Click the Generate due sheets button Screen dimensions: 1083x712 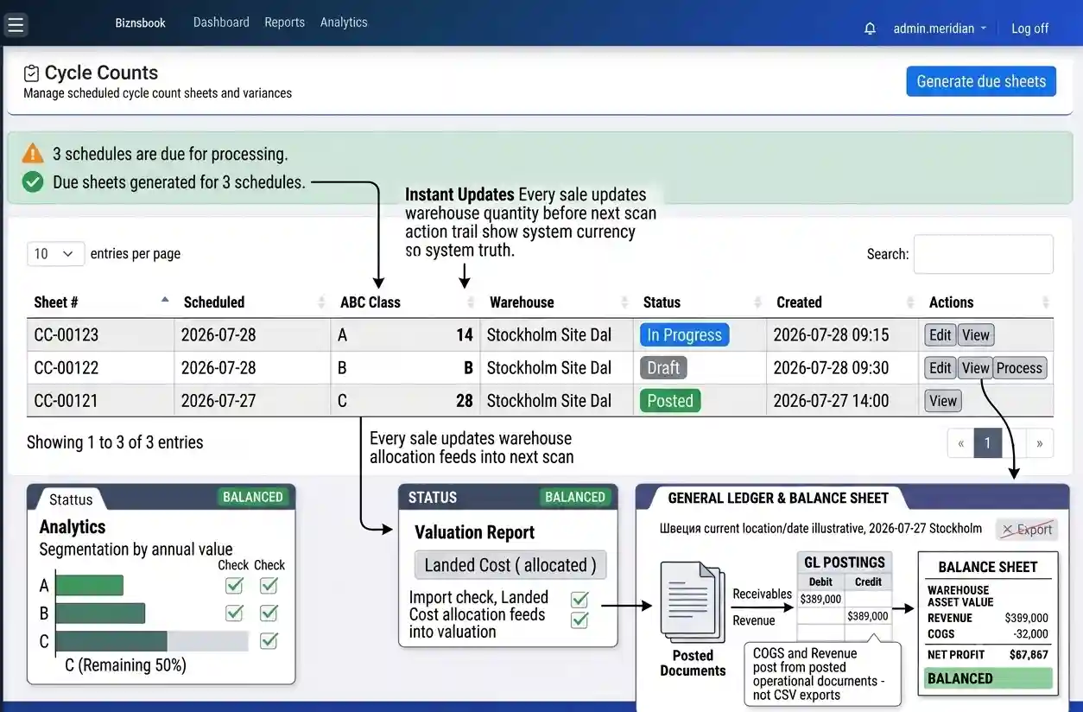[x=981, y=81]
